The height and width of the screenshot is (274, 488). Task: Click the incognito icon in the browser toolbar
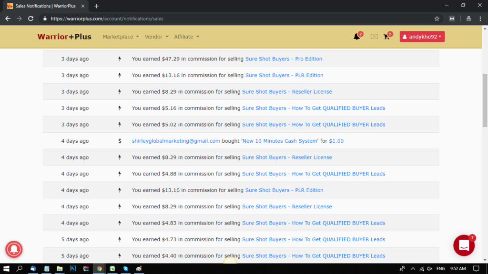(468, 19)
